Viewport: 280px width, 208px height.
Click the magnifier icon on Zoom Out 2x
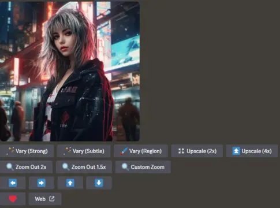pyautogui.click(x=10, y=167)
